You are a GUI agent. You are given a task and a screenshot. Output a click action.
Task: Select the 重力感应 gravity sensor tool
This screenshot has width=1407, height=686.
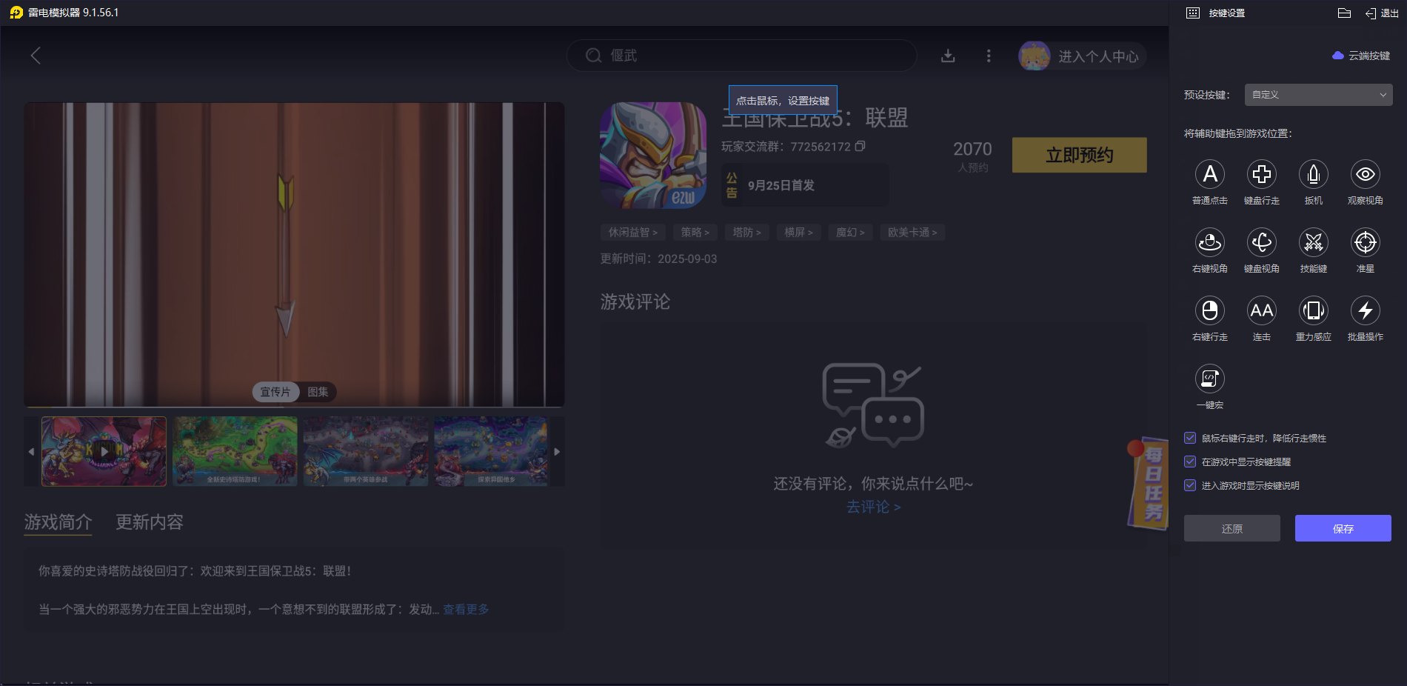point(1313,311)
